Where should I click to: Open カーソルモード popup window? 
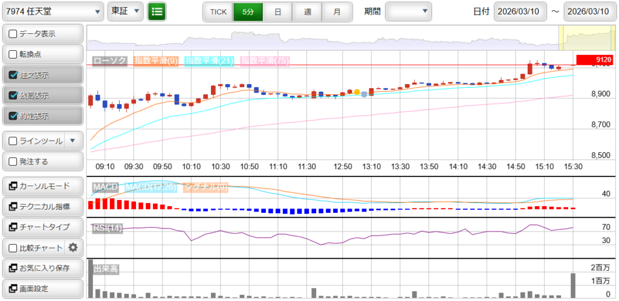click(42, 186)
